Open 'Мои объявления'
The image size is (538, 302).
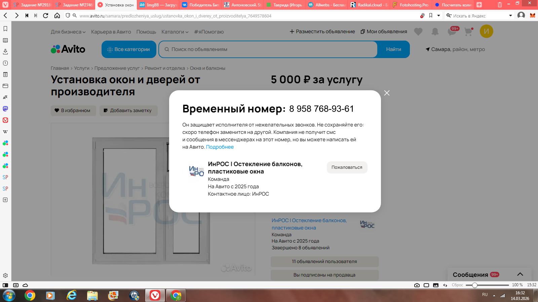point(384,32)
